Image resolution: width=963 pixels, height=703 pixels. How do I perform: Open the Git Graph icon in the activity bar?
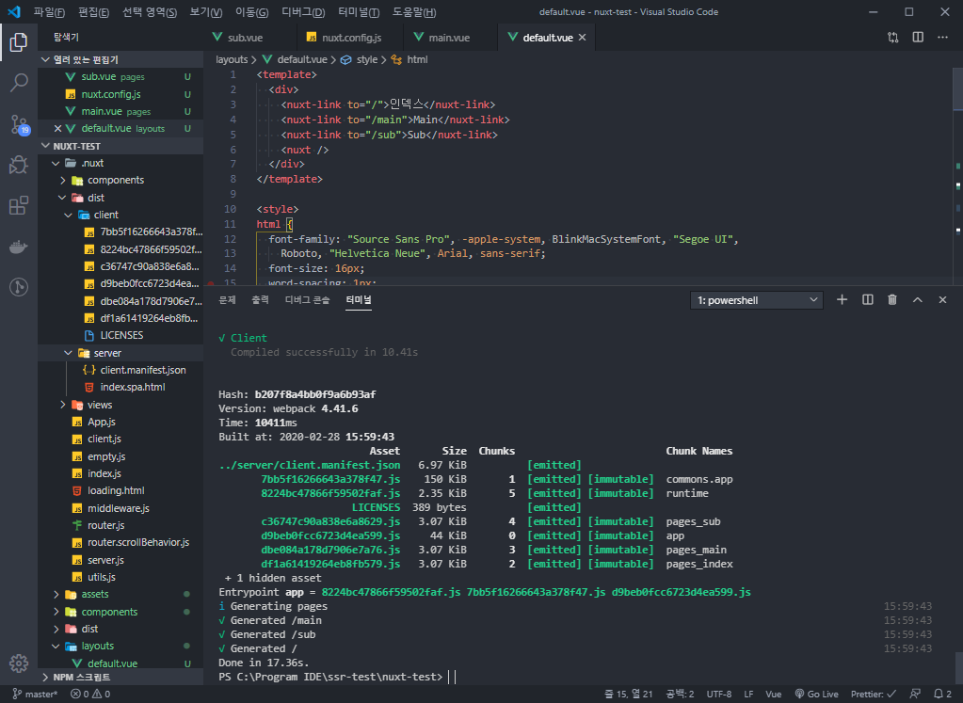click(x=19, y=287)
